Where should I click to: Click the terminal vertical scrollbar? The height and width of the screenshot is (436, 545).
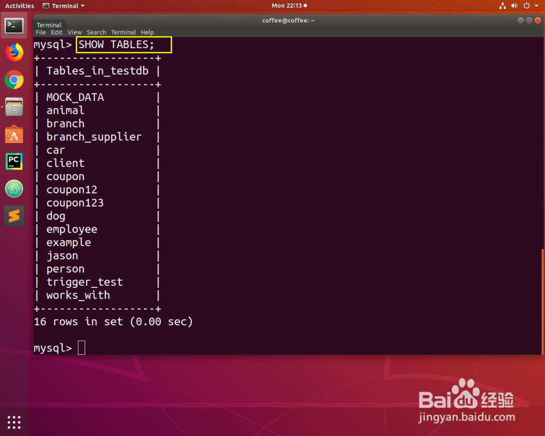pos(543,301)
